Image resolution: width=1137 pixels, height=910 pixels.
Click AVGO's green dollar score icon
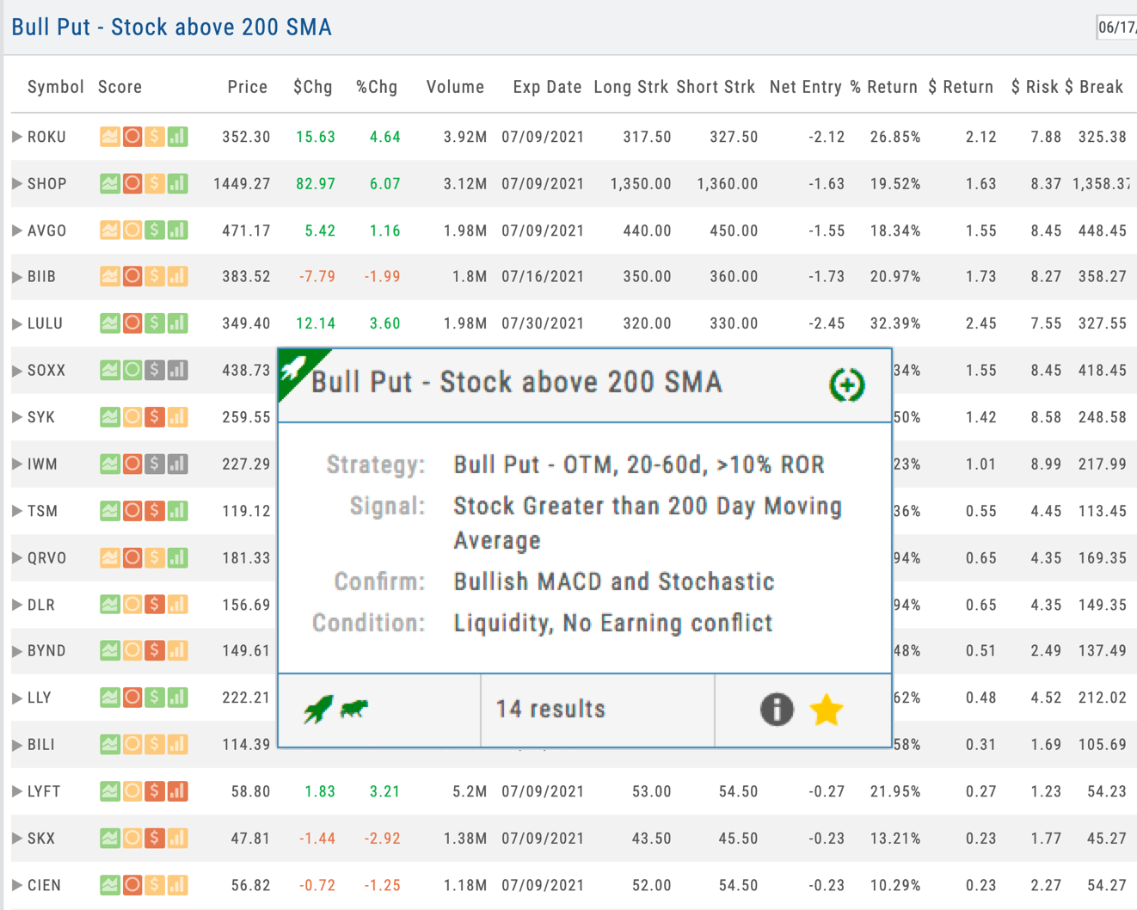coord(155,231)
